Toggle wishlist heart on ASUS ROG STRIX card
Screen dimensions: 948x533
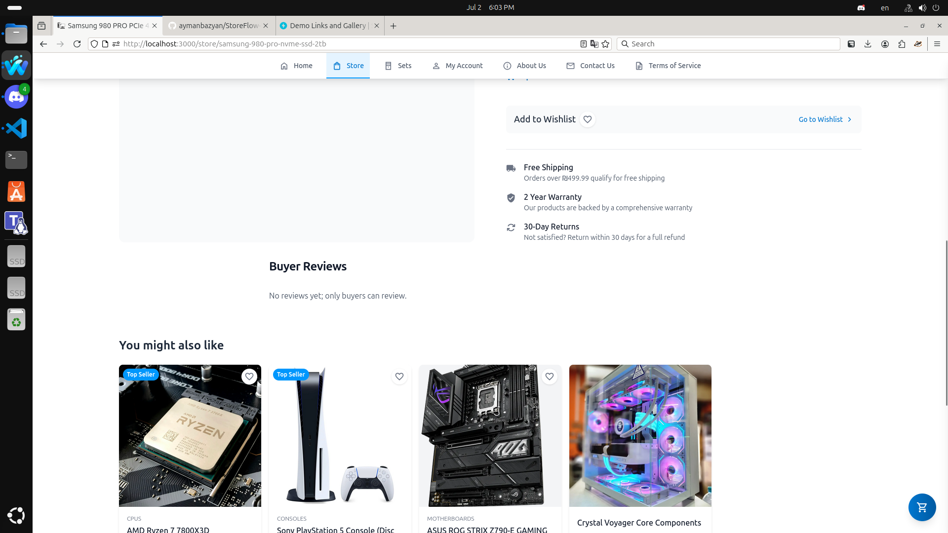click(550, 377)
